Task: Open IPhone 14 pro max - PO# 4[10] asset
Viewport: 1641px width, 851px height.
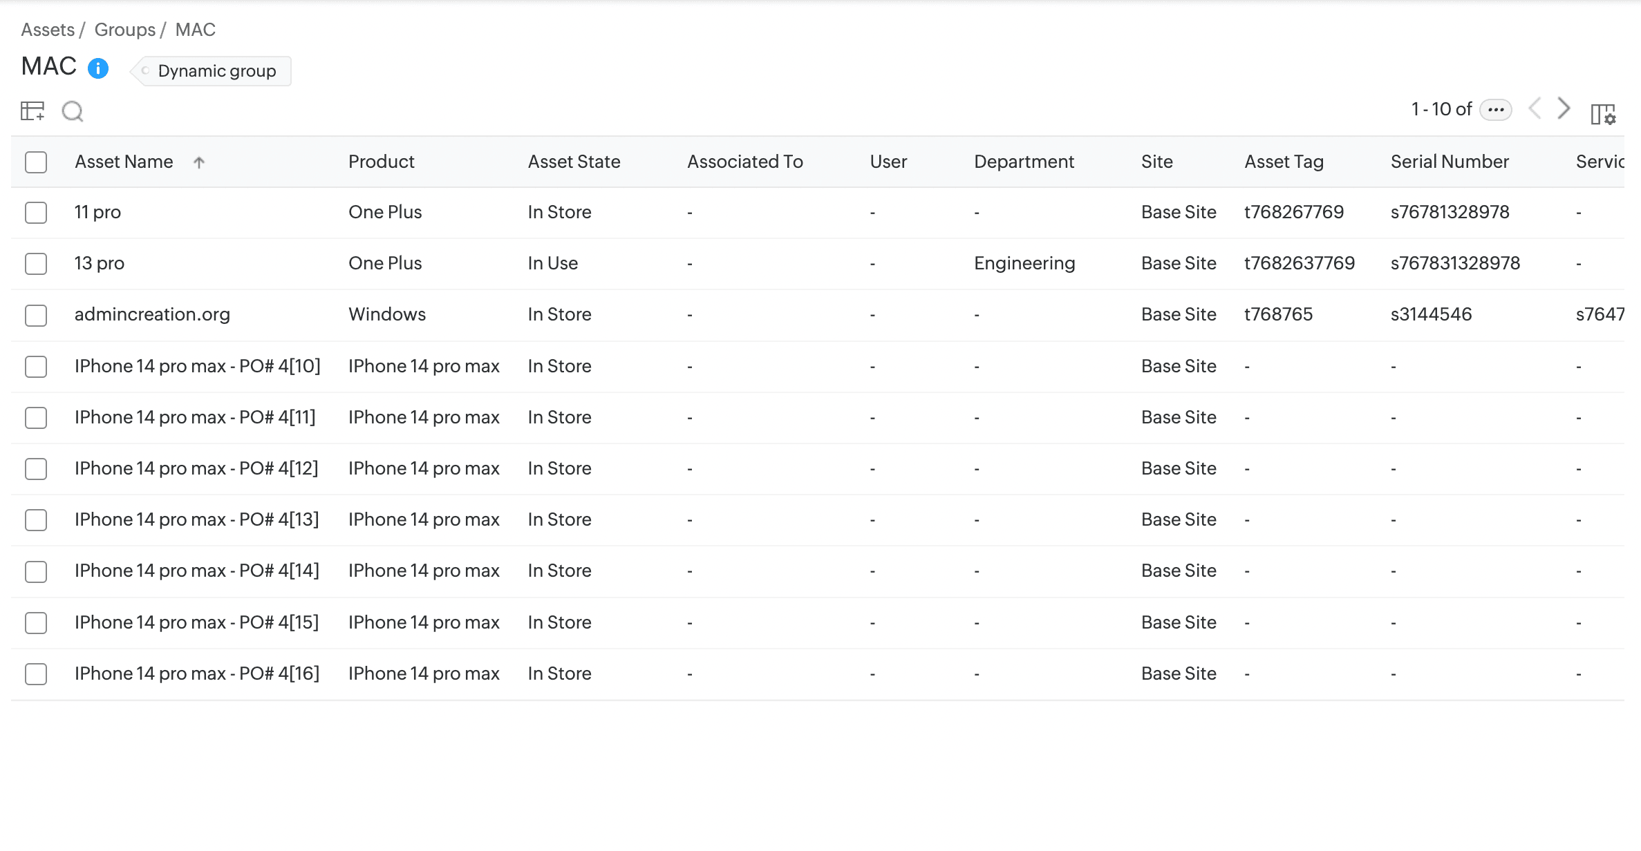Action: coord(197,366)
